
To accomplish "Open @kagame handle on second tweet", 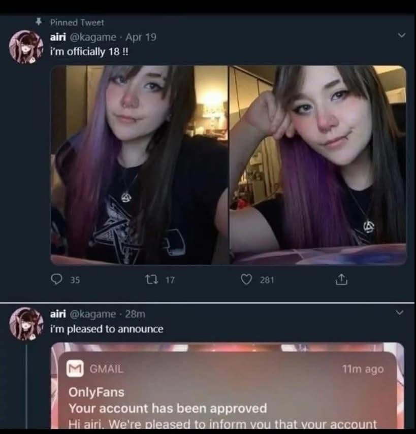I will point(93,314).
